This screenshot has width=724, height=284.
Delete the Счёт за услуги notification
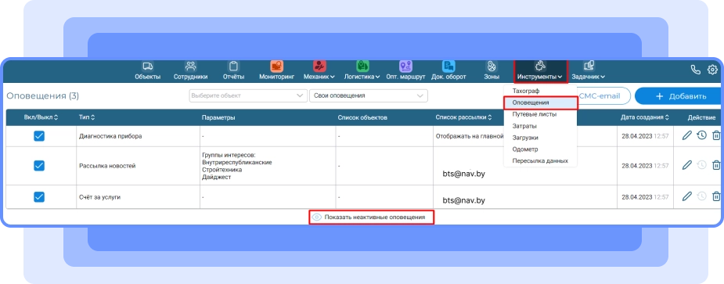tap(716, 196)
